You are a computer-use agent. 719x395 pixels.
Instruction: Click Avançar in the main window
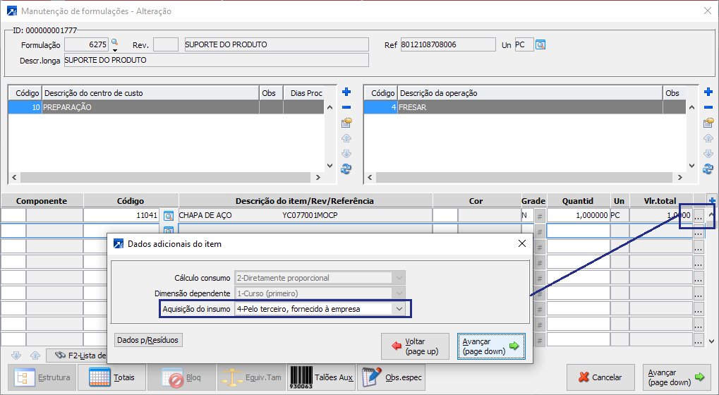(677, 377)
